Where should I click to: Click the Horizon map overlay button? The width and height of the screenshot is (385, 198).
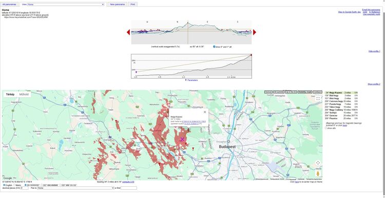coord(268,92)
